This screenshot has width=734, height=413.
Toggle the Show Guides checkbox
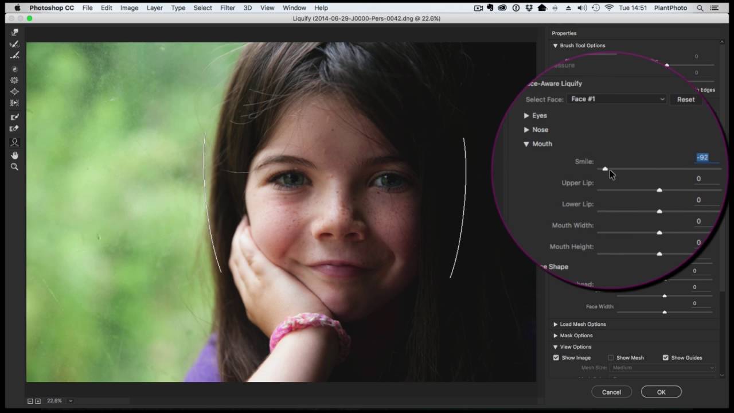coord(666,358)
